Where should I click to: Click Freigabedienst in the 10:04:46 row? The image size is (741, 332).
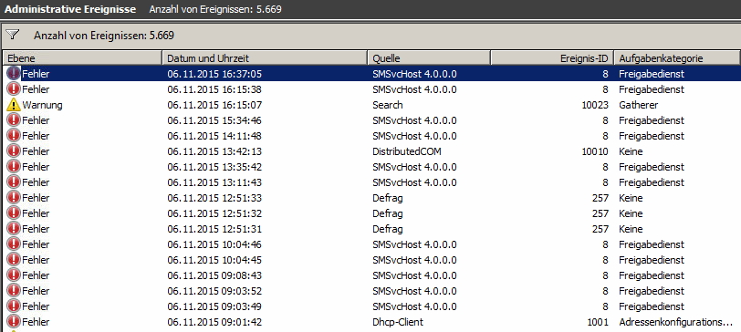[652, 244]
